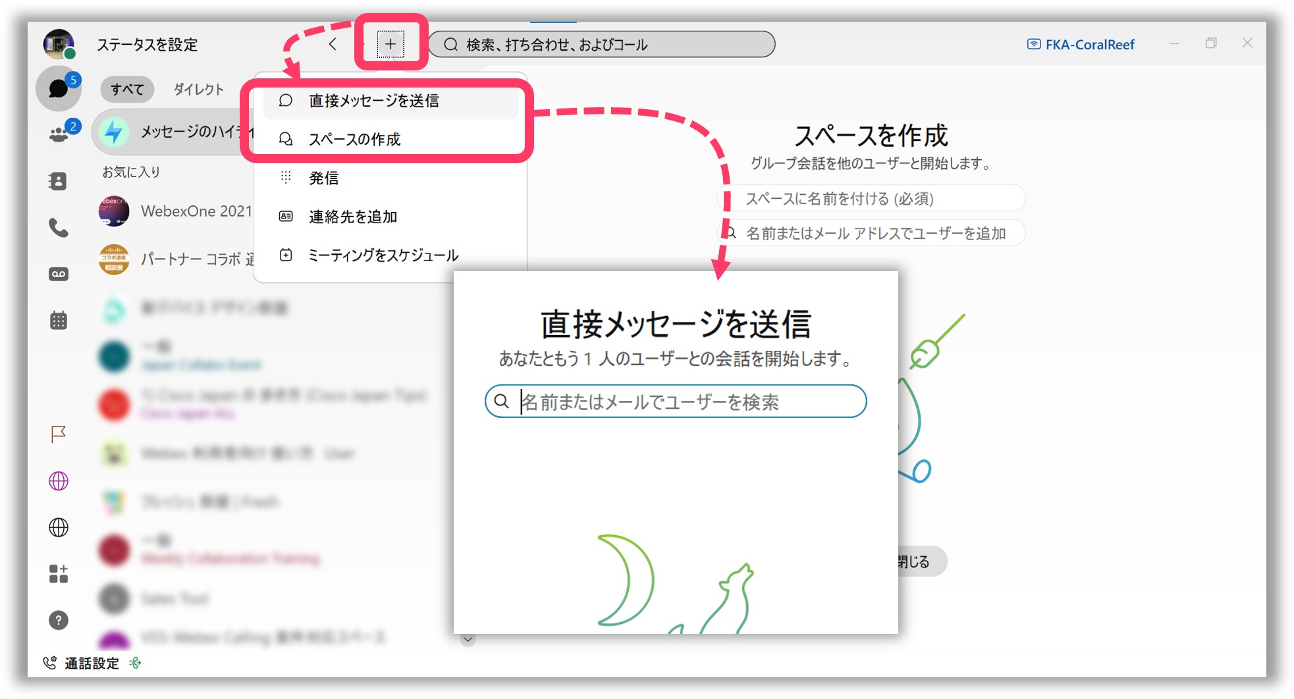Open ステータスを設定 next to the avatar
Viewport: 1294px width, 699px height.
[x=148, y=45]
